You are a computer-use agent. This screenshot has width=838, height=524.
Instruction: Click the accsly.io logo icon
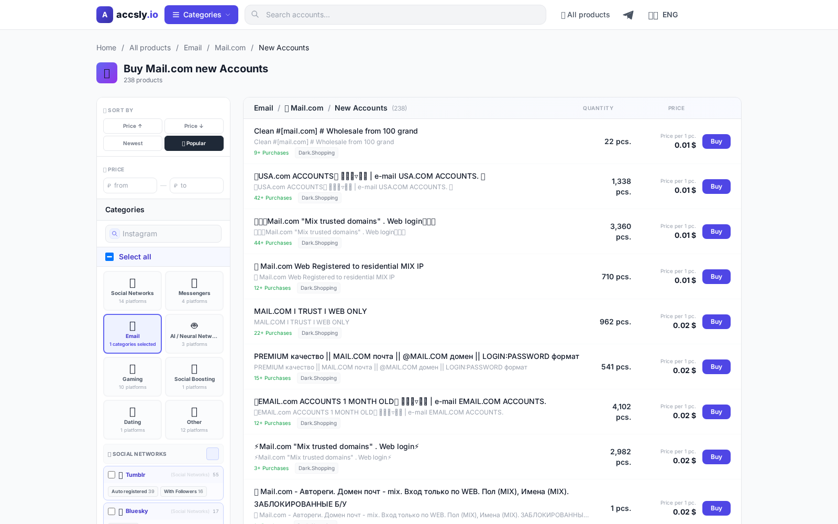(105, 15)
